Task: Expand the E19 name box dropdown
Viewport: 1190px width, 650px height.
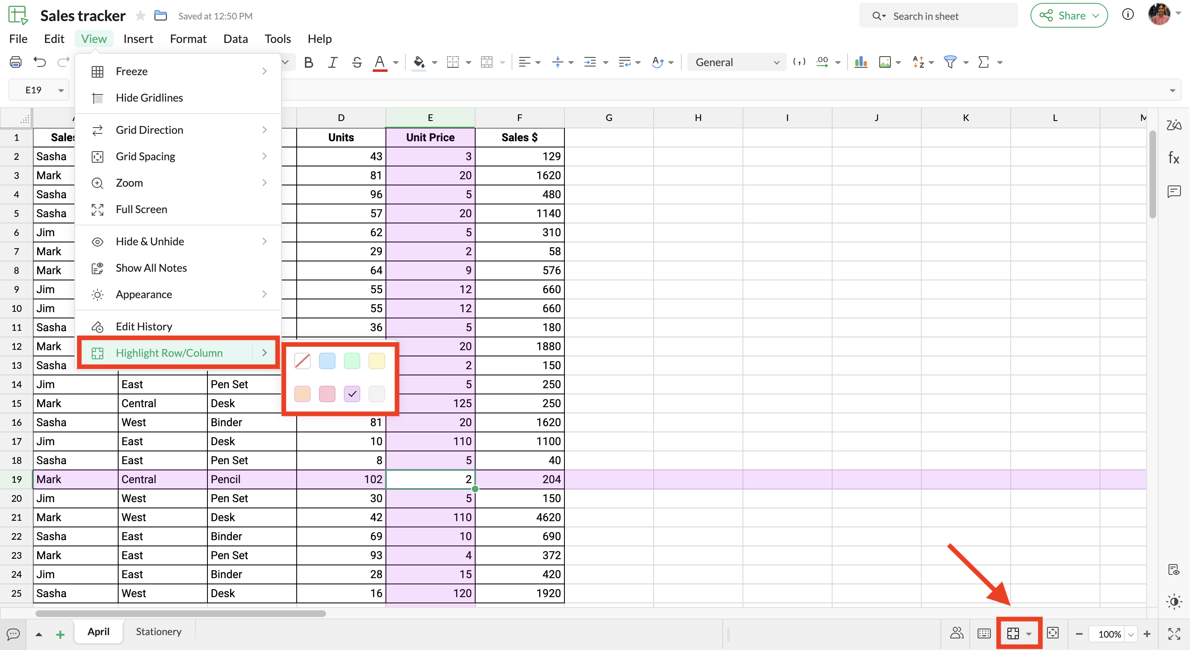Action: [x=61, y=90]
